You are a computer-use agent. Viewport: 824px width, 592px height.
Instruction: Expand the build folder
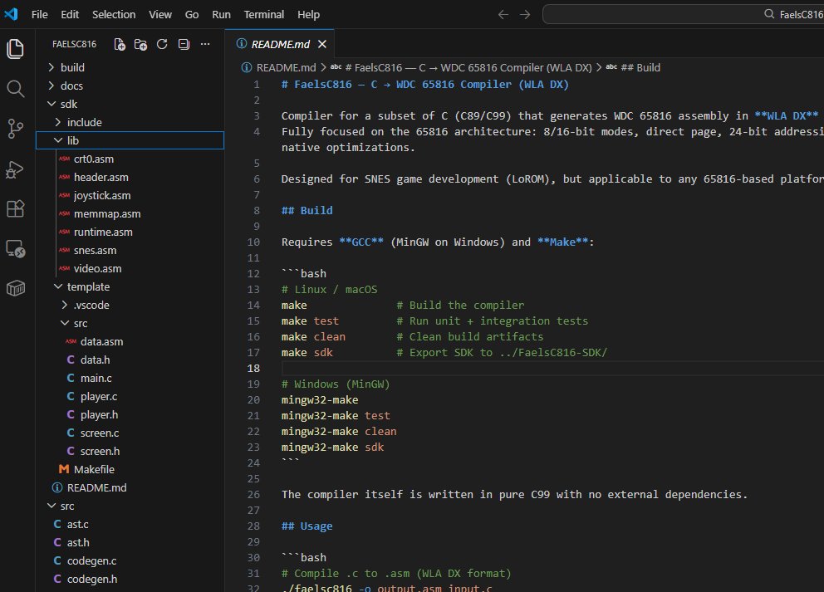point(72,67)
